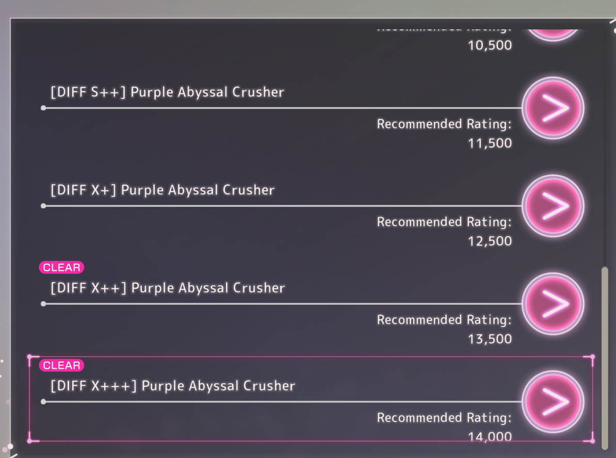Screen dimensions: 616x458
Task: Click the 10,500 rating value at top
Action: [x=490, y=45]
